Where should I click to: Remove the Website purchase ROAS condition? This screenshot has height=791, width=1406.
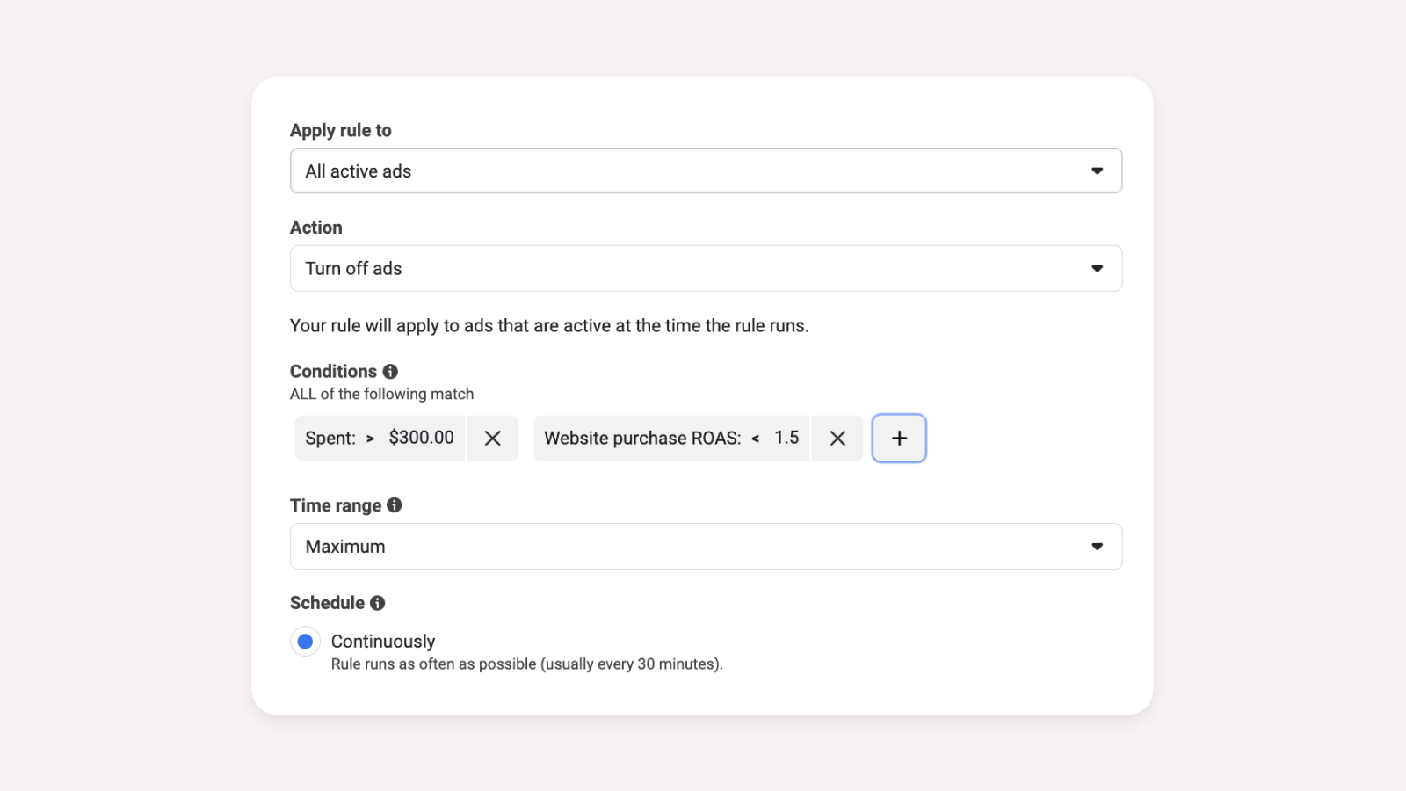837,438
